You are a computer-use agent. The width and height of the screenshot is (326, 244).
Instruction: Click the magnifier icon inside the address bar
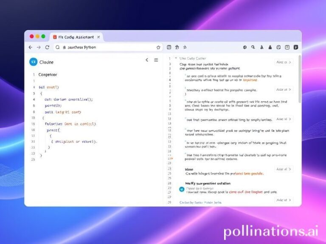pyautogui.click(x=58, y=47)
